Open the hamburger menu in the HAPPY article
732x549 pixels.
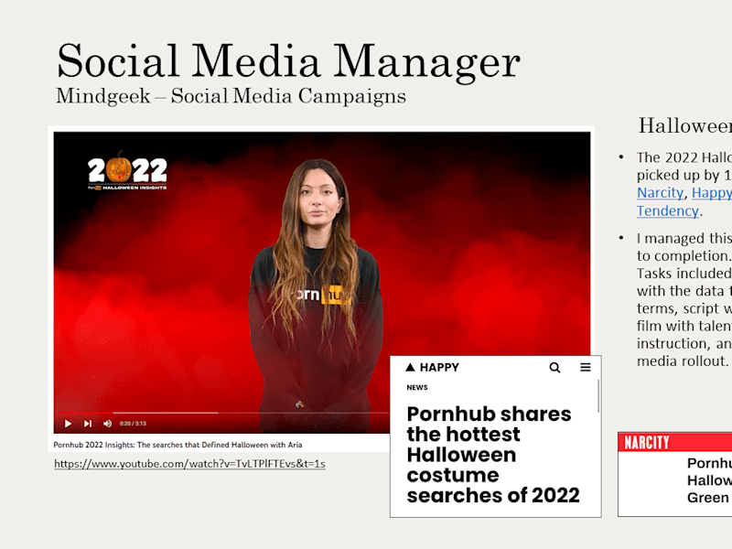point(586,368)
